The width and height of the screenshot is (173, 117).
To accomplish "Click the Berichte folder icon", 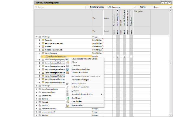I will point(40,99).
